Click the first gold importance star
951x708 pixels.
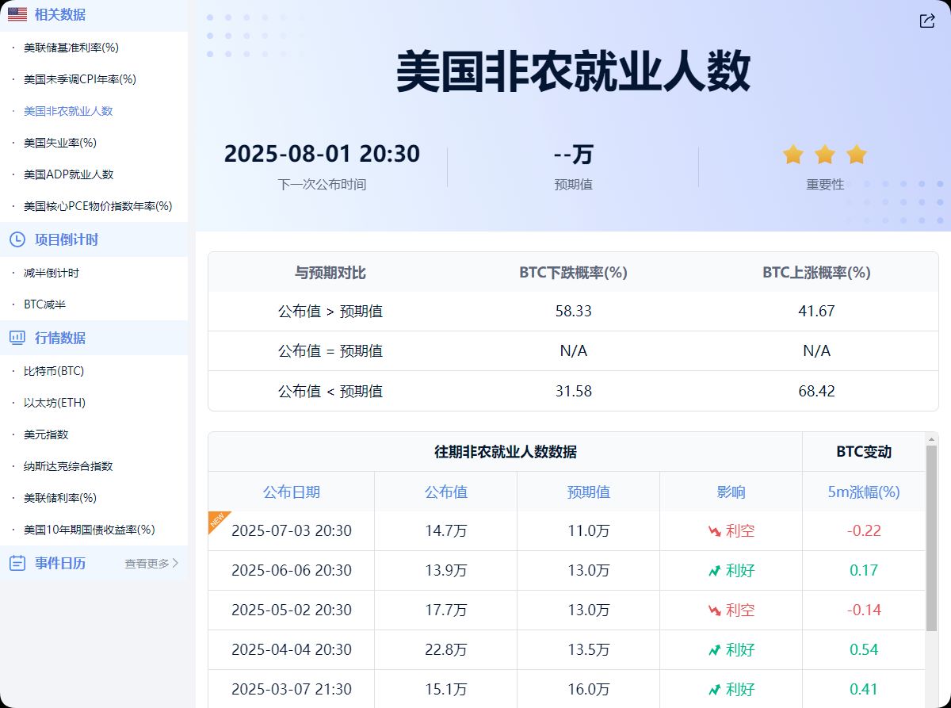click(x=793, y=154)
